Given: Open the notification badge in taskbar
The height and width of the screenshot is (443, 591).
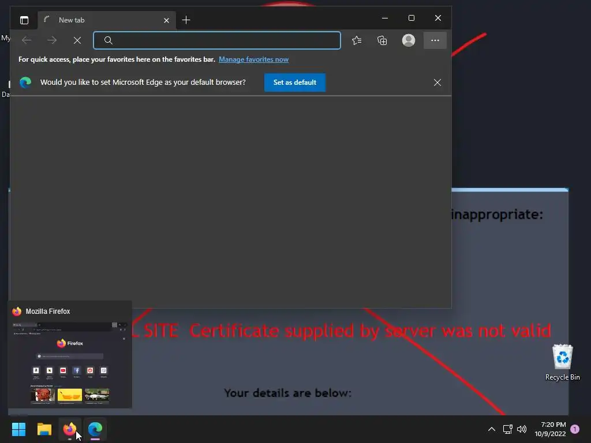Looking at the screenshot, I should (x=575, y=429).
